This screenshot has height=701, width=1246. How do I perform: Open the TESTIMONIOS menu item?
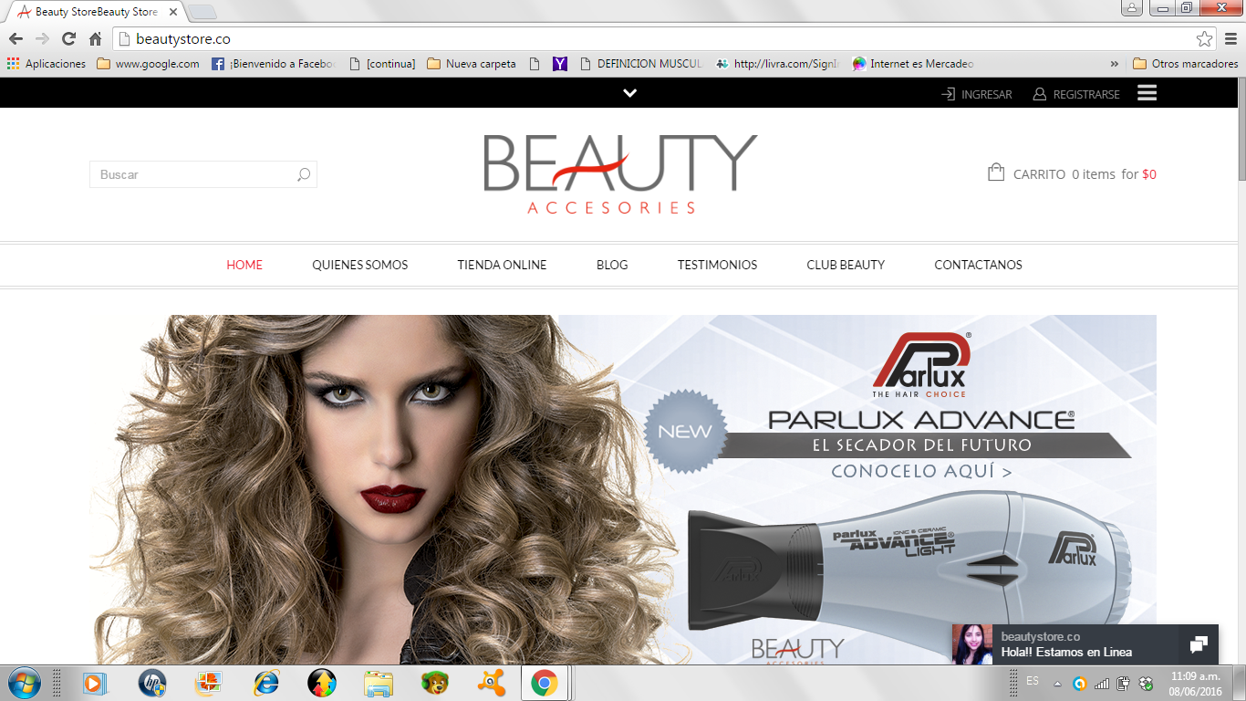(x=717, y=265)
